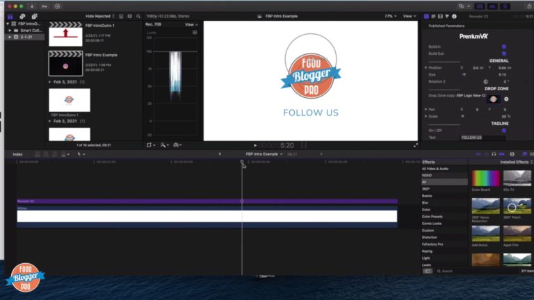The height and width of the screenshot is (300, 534).
Task: Select the Distortion effects category
Action: [429, 237]
